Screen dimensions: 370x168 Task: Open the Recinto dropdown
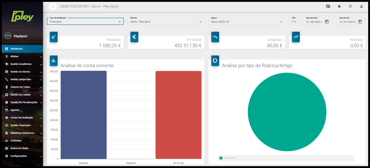tap(166, 22)
